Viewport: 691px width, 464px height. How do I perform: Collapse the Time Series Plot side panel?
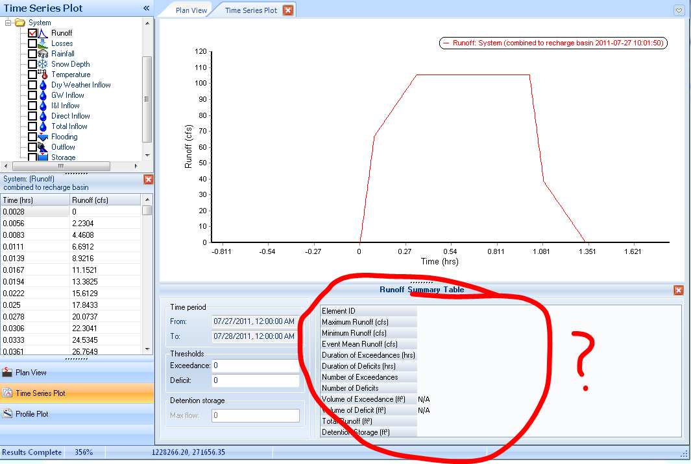pos(146,8)
